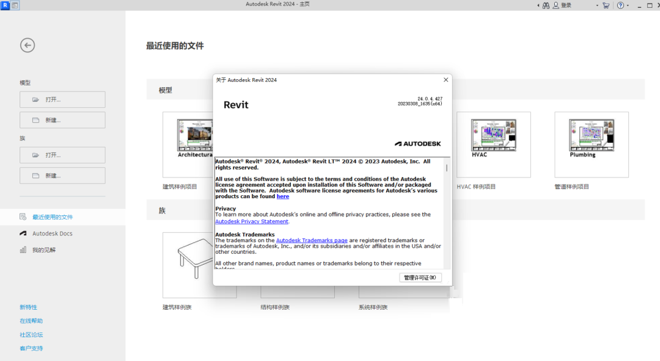Expand the dropdown next to 登录
660x361 pixels.
pos(596,5)
